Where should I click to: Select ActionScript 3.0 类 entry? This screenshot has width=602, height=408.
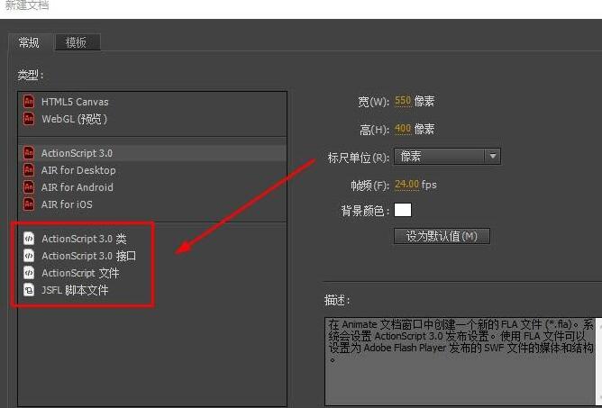(x=152, y=239)
